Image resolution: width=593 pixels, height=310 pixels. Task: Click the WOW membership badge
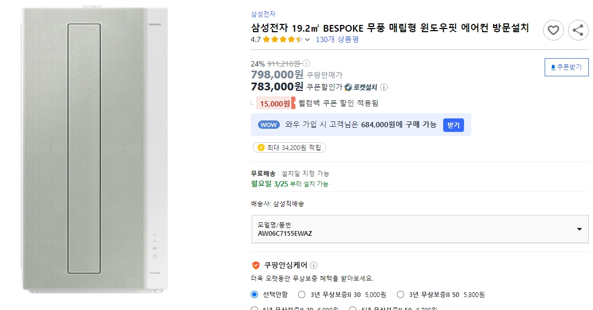click(x=268, y=125)
